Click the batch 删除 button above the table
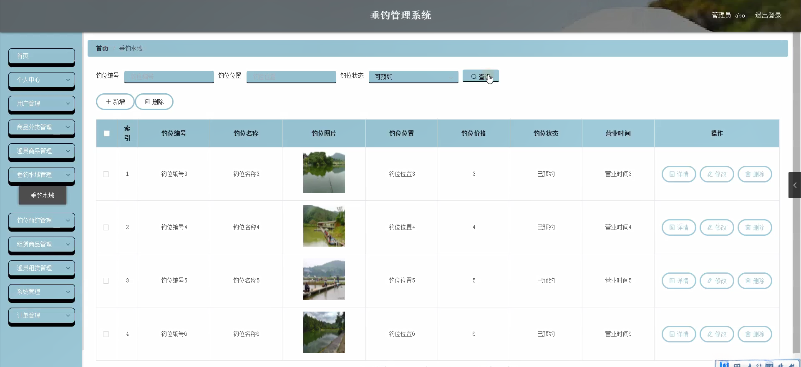The width and height of the screenshot is (801, 367). (x=154, y=102)
